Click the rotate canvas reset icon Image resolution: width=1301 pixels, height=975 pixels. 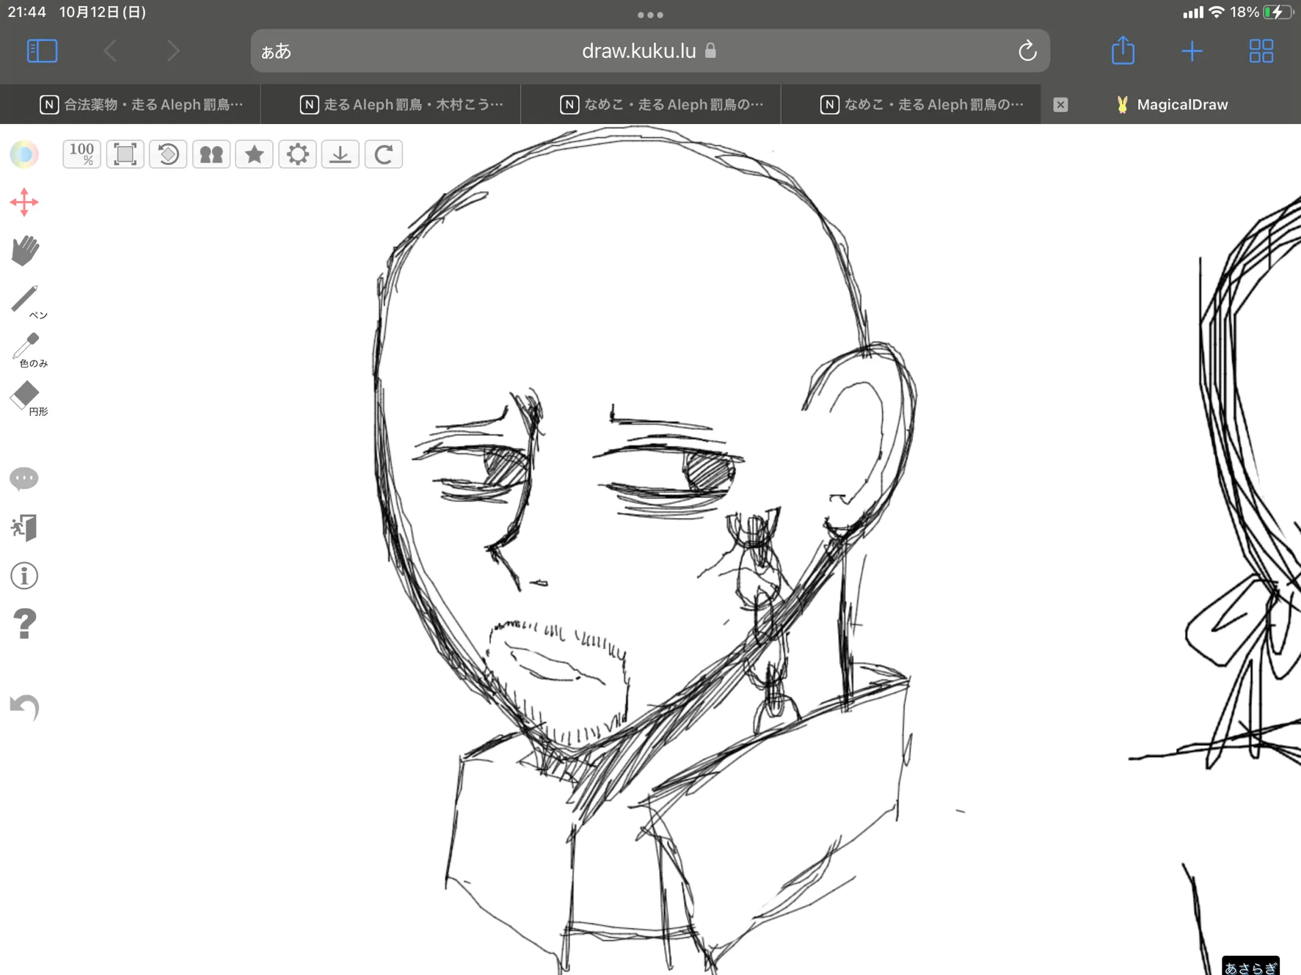pyautogui.click(x=168, y=154)
